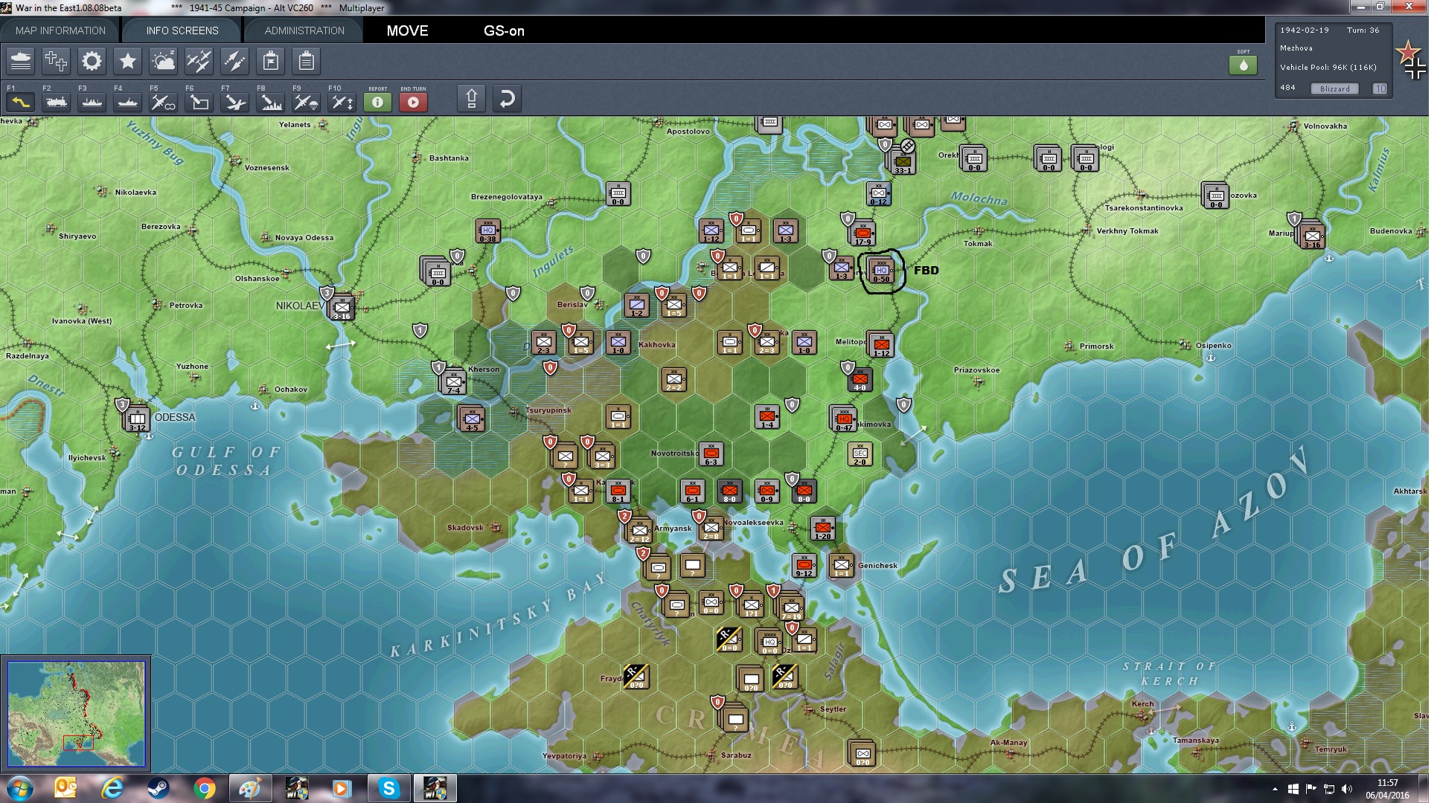
Task: Click the Blizzard weather indicator
Action: click(x=1336, y=88)
